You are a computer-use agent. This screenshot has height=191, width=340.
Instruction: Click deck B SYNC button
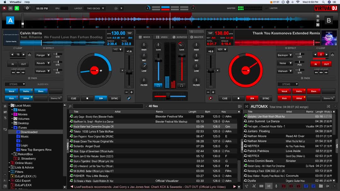[x=266, y=98]
